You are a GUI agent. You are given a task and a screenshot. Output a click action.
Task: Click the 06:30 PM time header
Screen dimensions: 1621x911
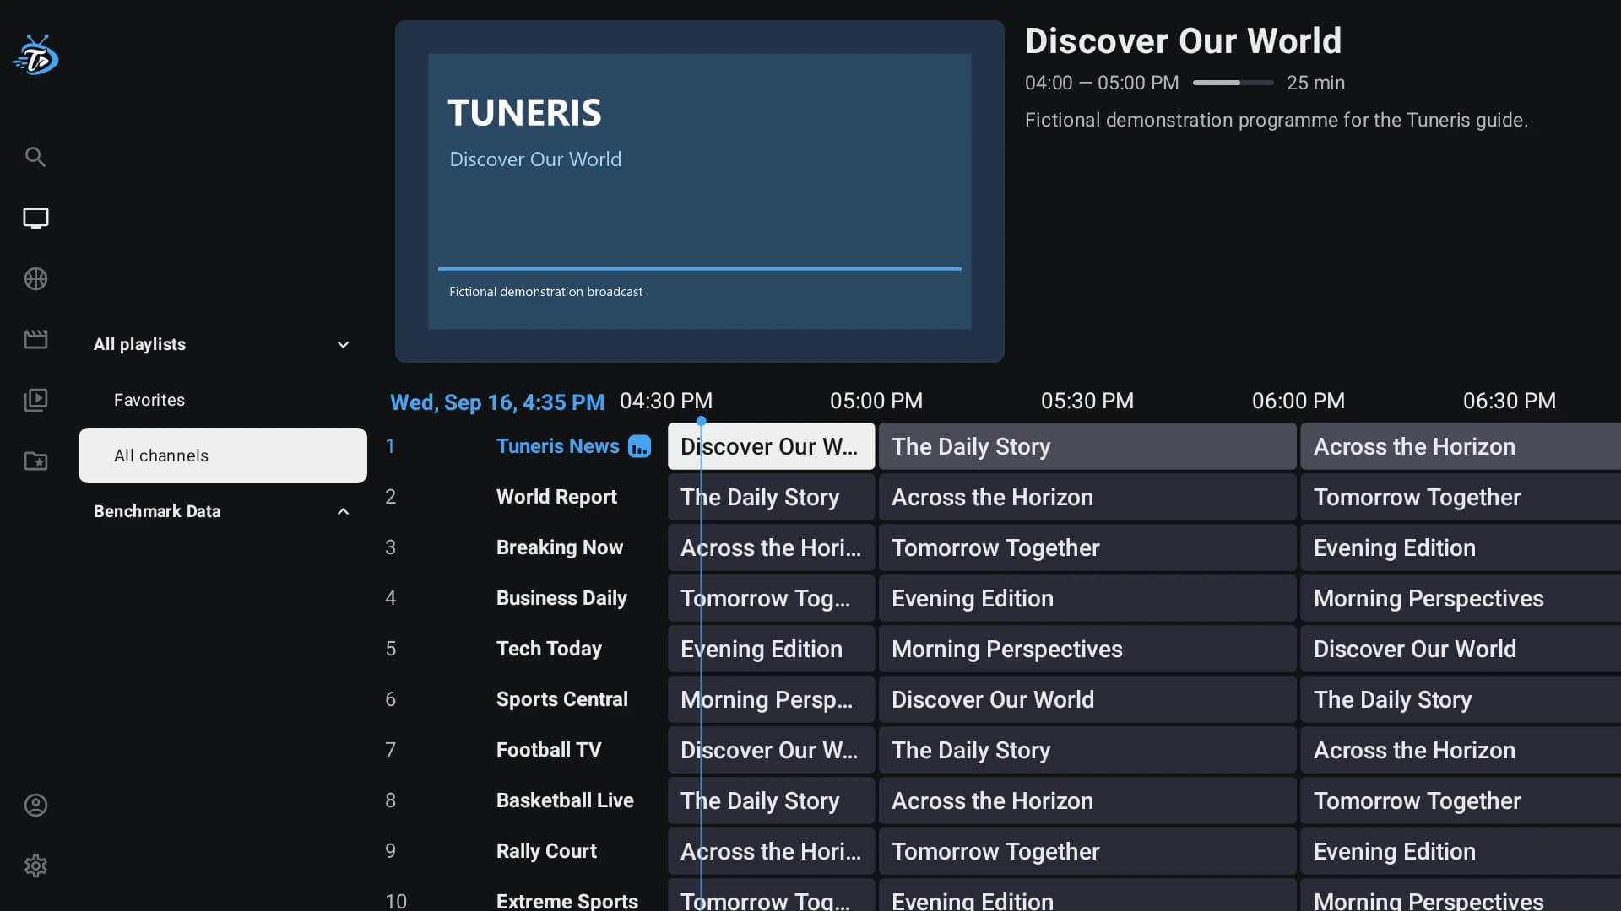1510,401
